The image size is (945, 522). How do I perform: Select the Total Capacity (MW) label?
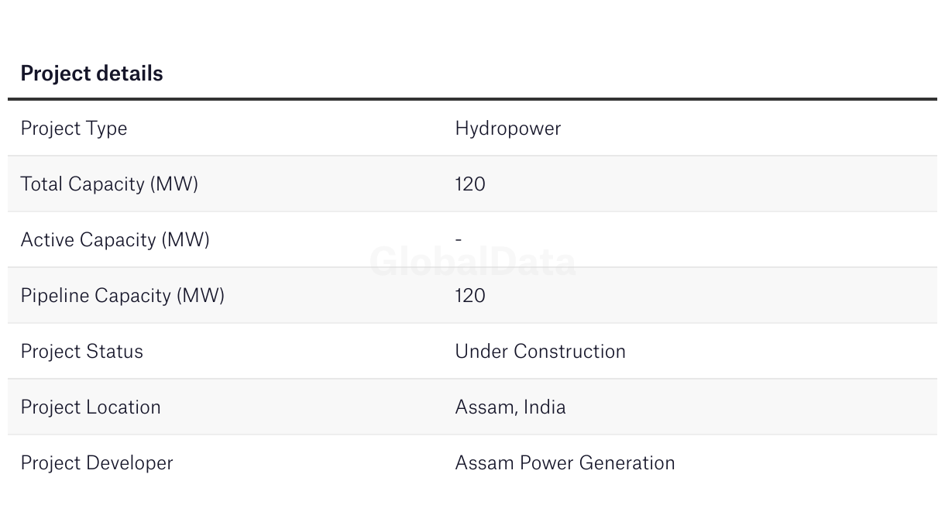click(109, 184)
